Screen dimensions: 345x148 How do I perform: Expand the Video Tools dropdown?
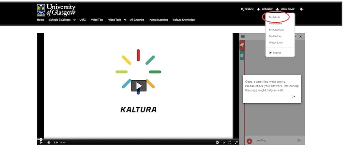point(117,20)
